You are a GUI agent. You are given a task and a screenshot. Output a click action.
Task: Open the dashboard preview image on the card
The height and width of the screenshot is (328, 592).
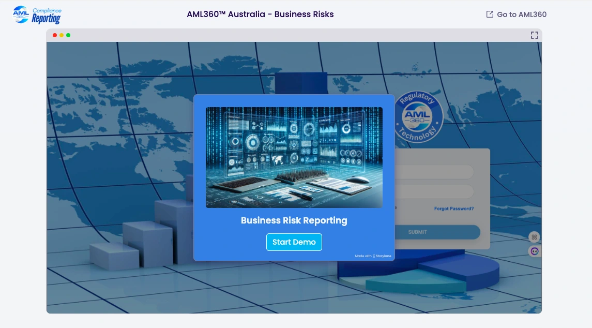tap(294, 157)
